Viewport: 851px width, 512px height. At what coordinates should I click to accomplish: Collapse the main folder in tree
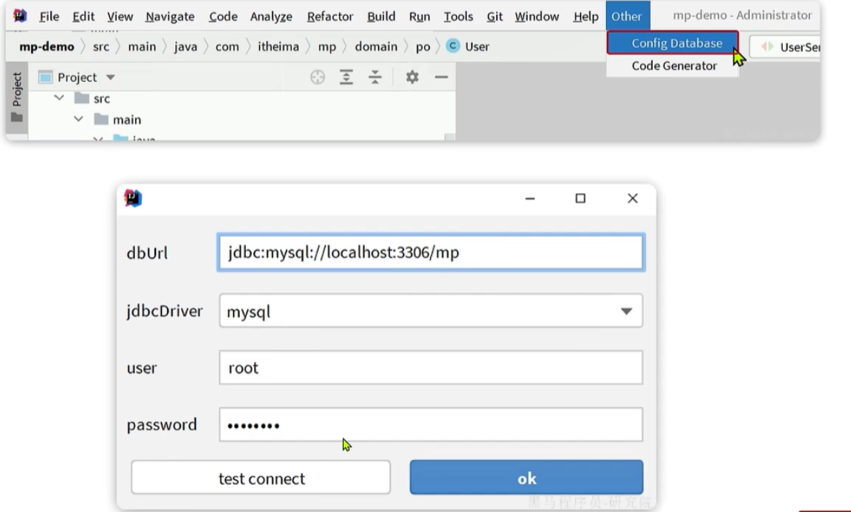coord(79,119)
